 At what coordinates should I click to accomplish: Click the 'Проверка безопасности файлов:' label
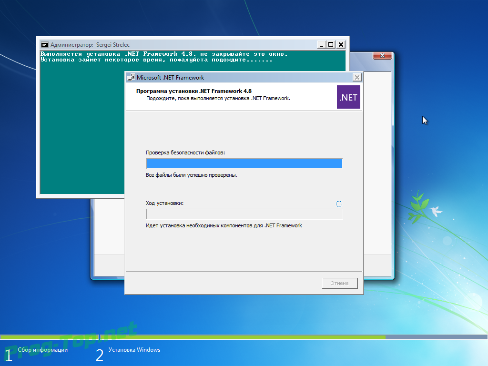coord(185,152)
